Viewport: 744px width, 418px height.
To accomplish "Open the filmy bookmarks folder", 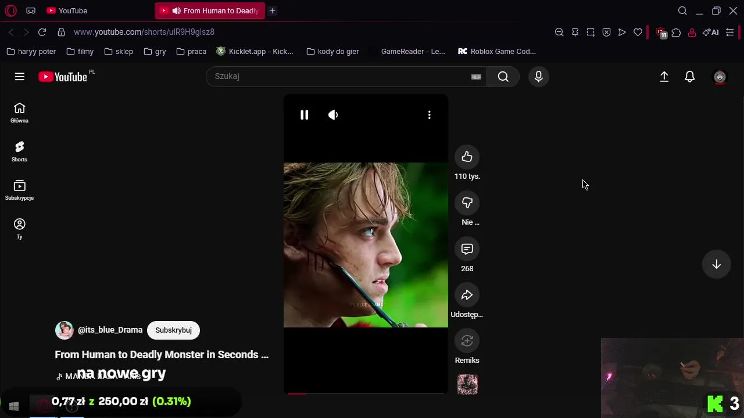I will pos(80,51).
